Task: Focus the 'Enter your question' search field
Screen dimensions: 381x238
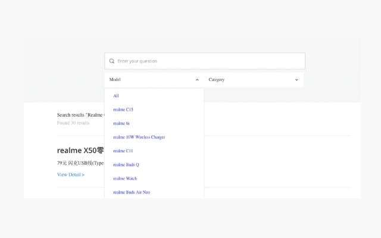Action: coord(205,61)
